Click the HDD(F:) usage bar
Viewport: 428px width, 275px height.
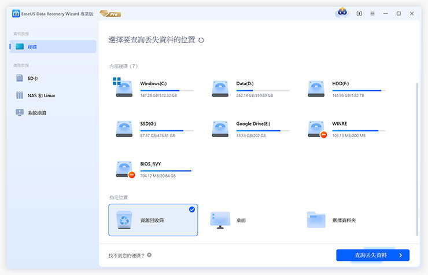point(359,90)
